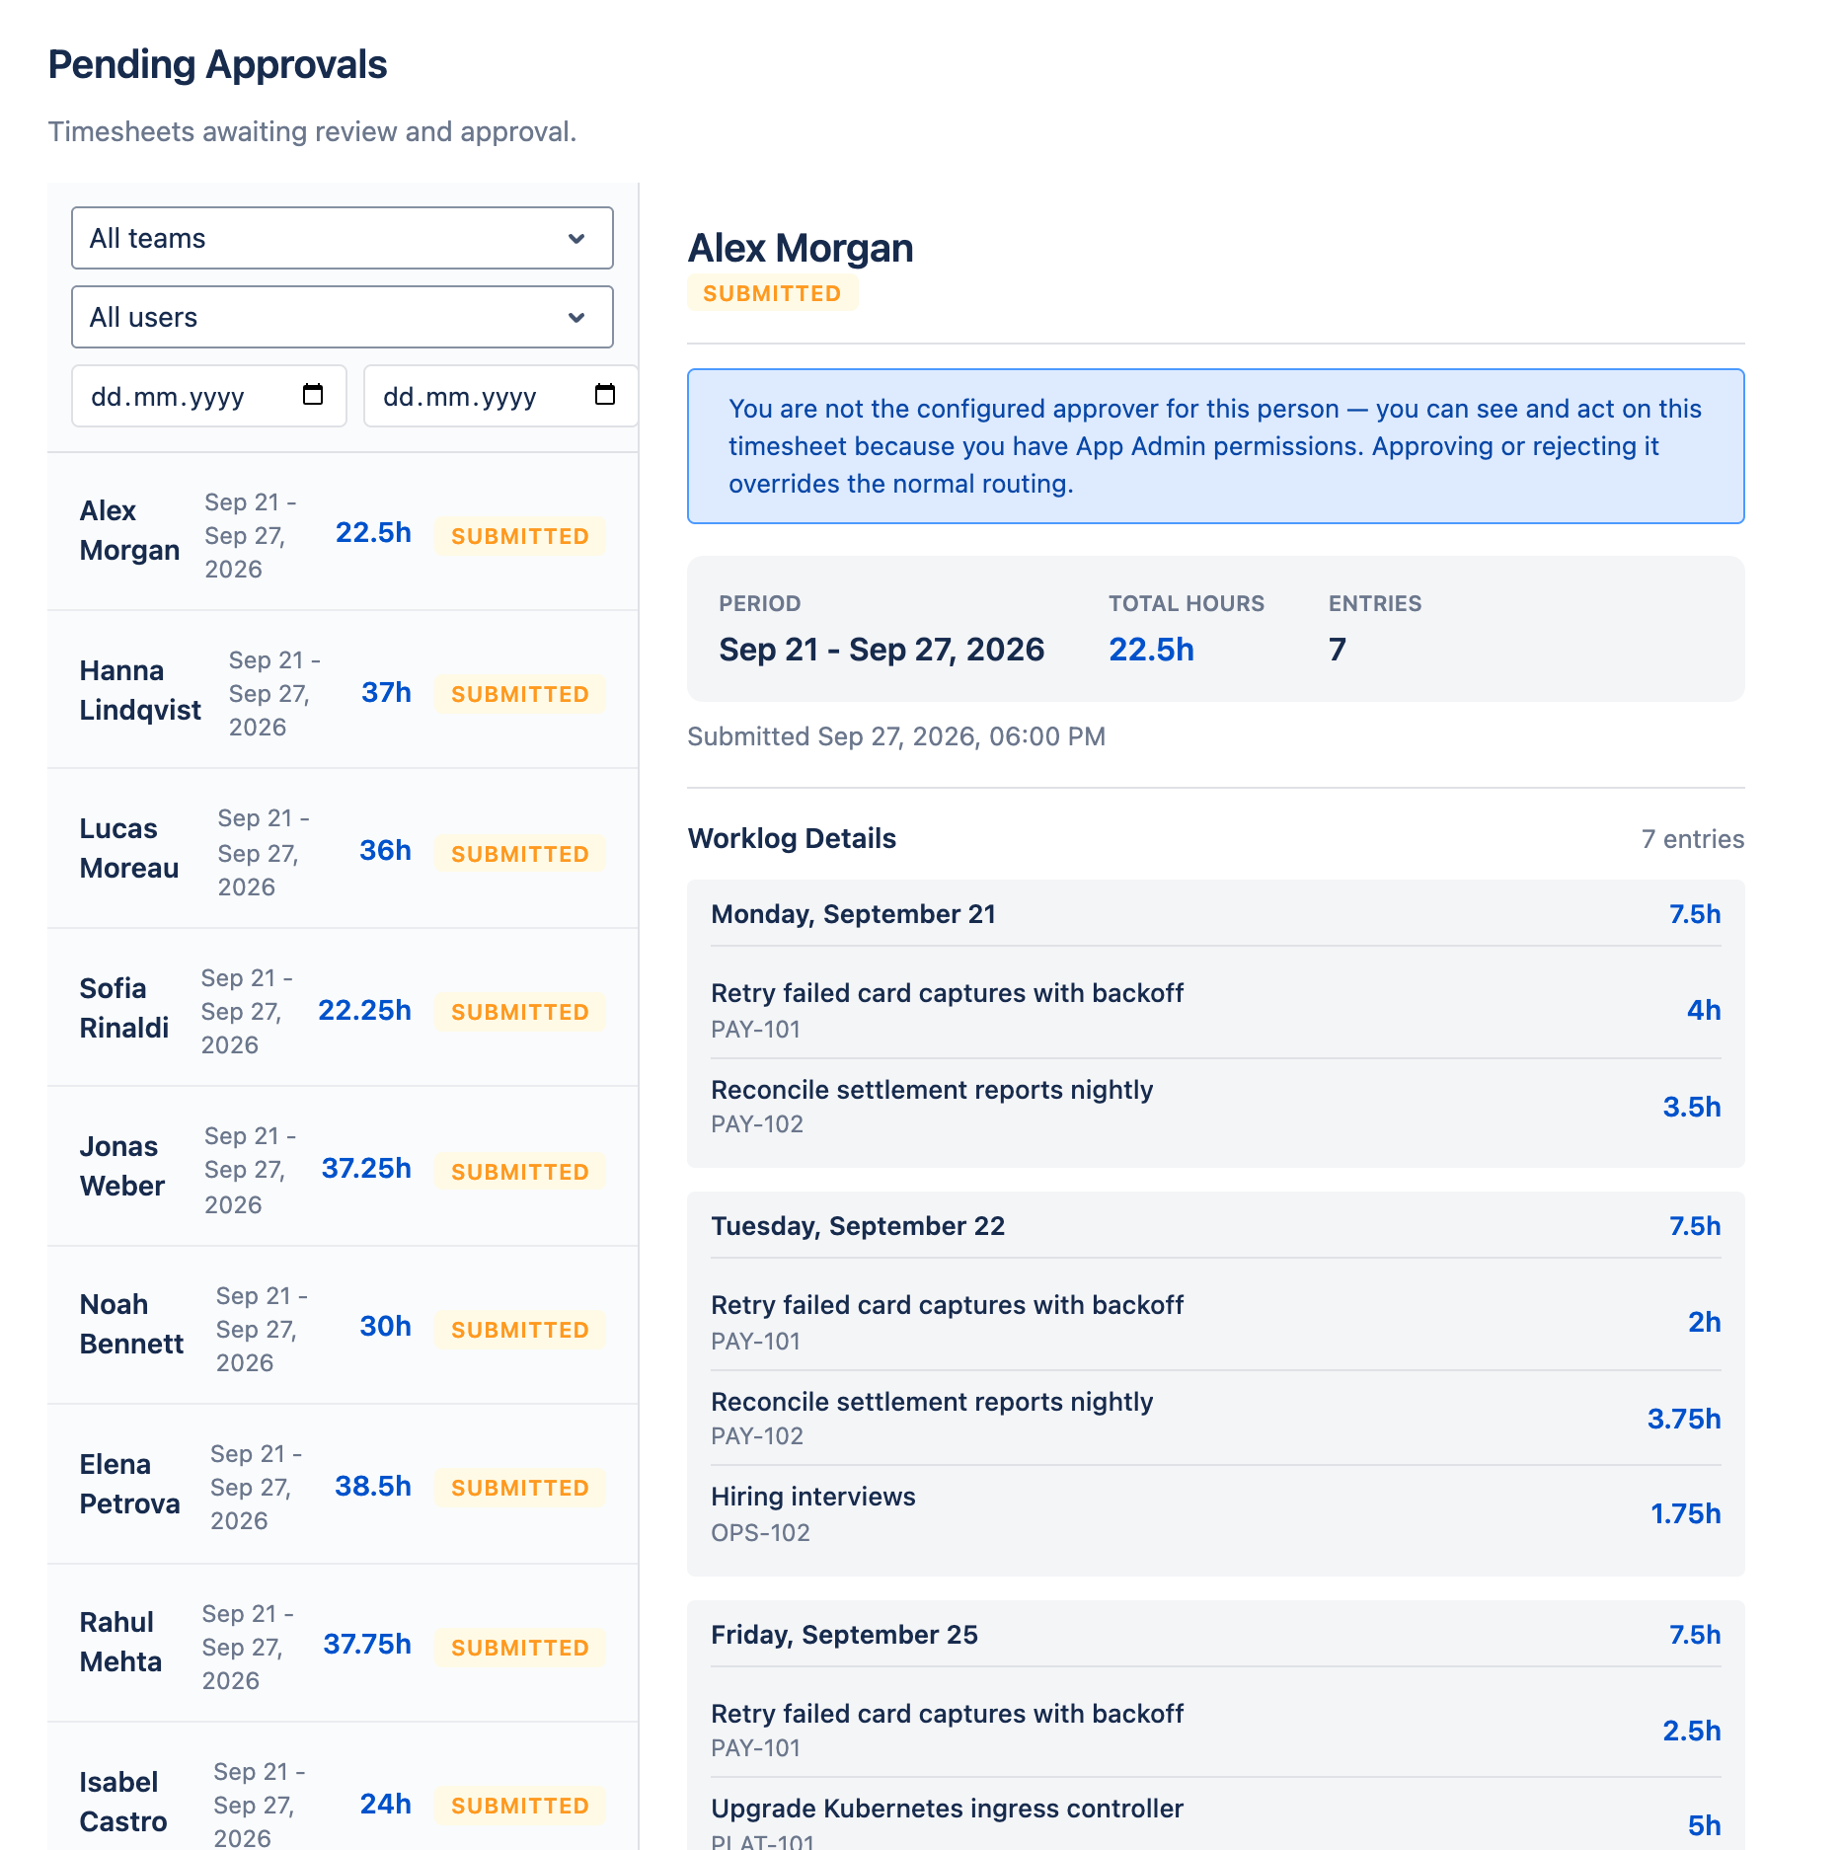Click Upgrade Kubernetes ingress controller entry
Image resolution: width=1840 pixels, height=1850 pixels.
point(1216,1816)
